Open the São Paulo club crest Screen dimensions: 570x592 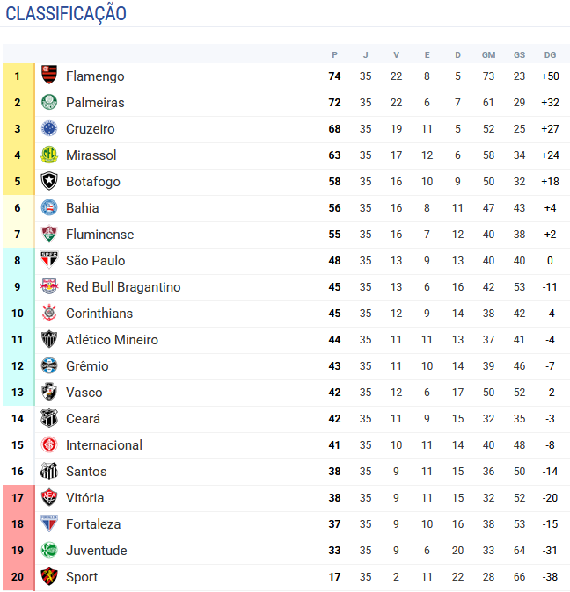click(x=49, y=261)
